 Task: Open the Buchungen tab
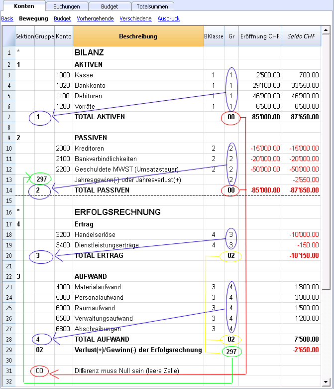[x=67, y=6]
